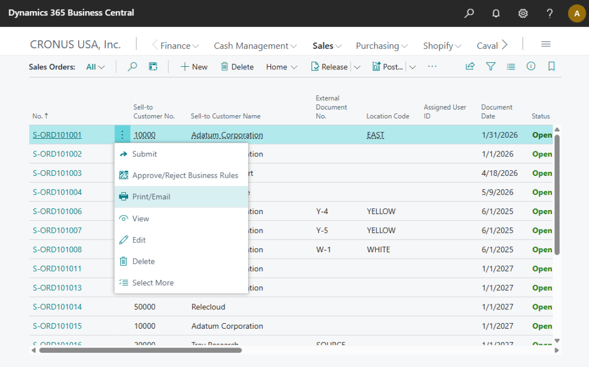Click the scroll right arrow at the bottom
The height and width of the screenshot is (367, 589).
pos(557,350)
